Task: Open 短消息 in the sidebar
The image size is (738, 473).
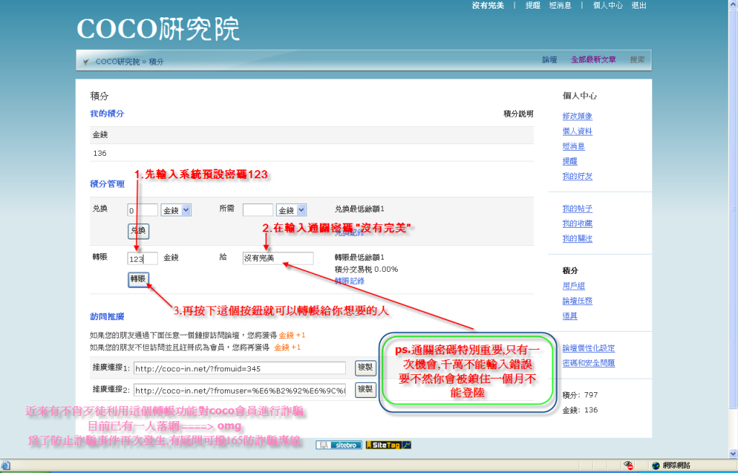Action: (574, 146)
